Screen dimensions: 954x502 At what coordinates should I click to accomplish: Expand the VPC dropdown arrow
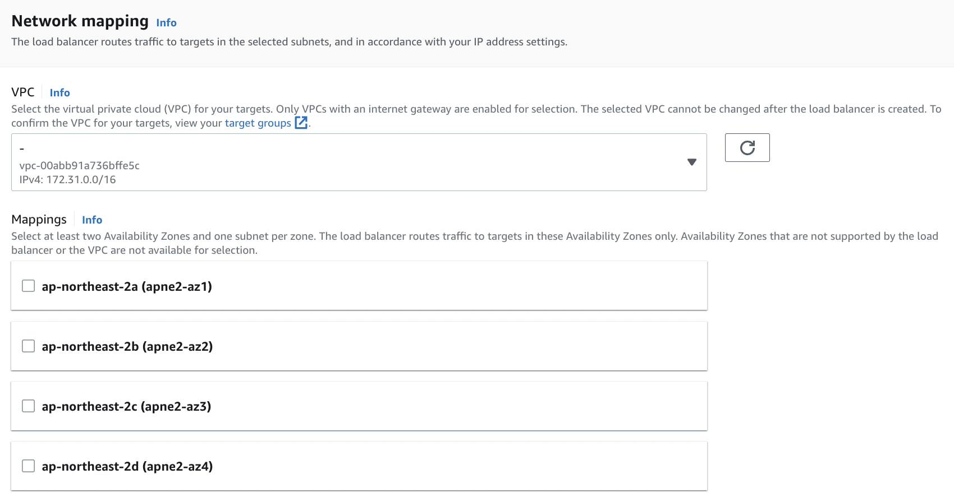pos(691,162)
